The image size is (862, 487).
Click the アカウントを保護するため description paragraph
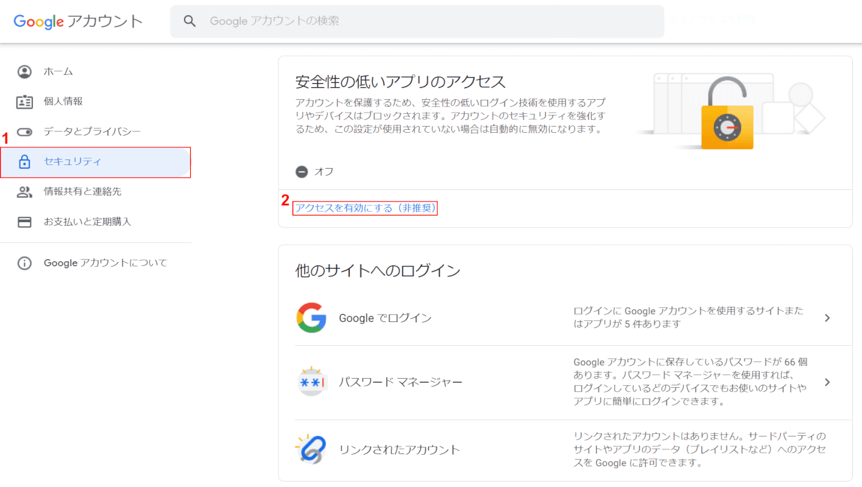click(450, 116)
